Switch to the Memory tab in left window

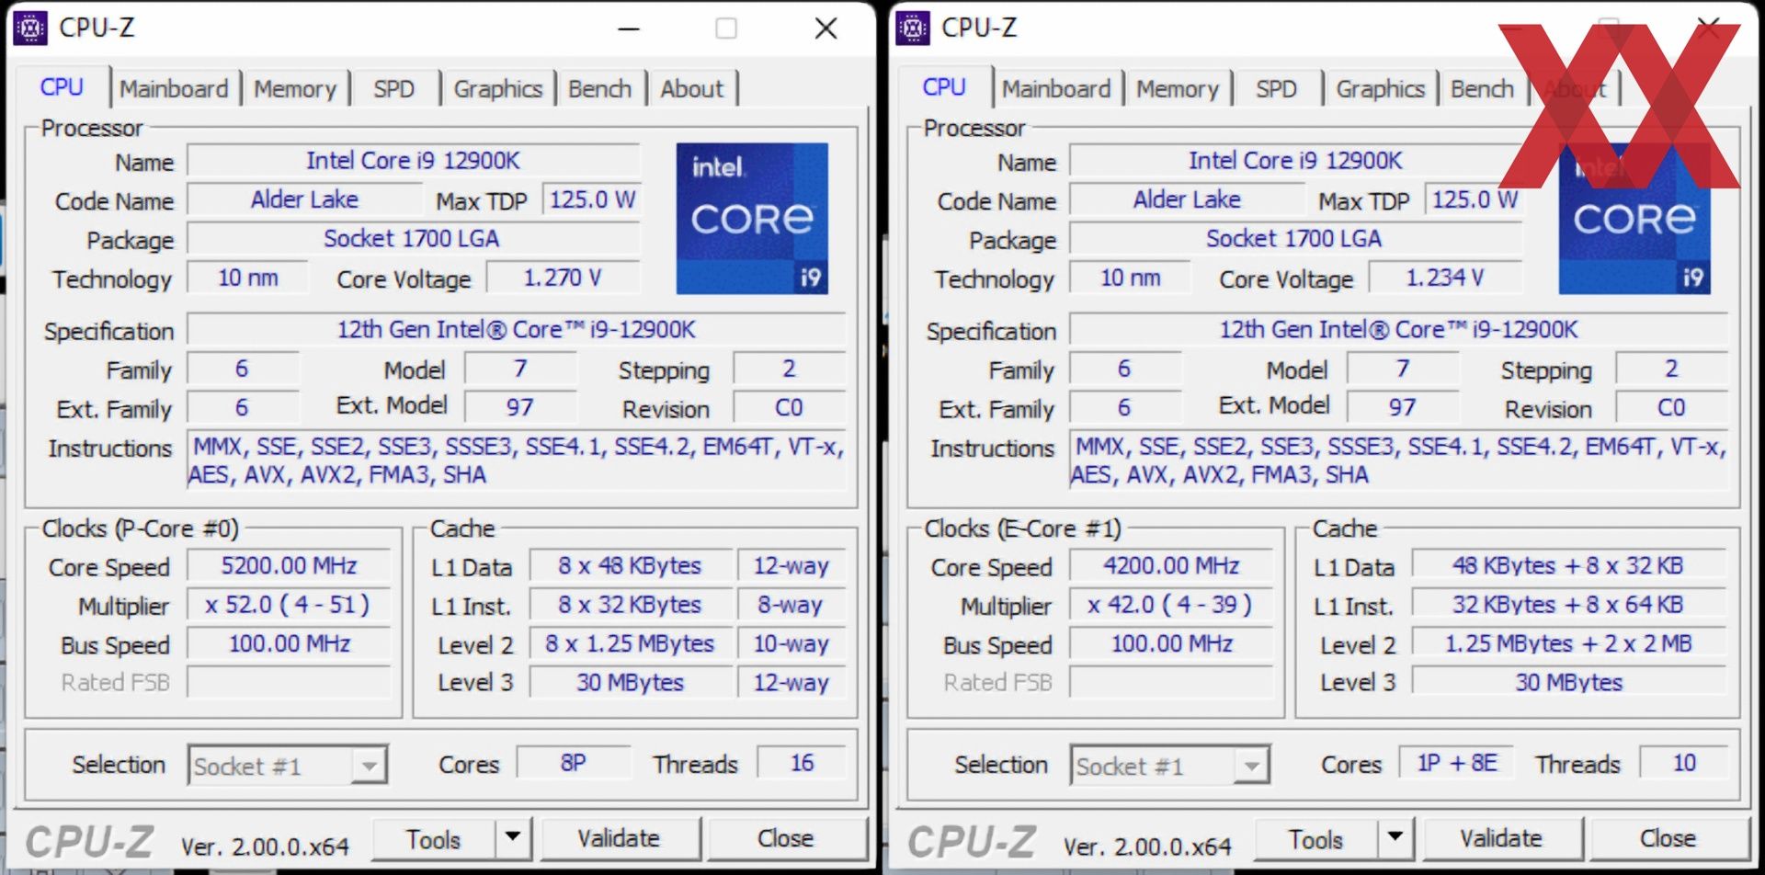295,88
